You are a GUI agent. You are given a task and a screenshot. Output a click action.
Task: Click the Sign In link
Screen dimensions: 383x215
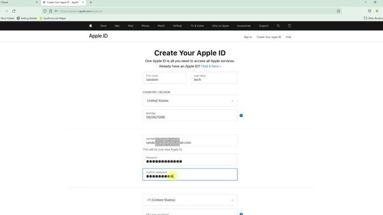tap(248, 37)
